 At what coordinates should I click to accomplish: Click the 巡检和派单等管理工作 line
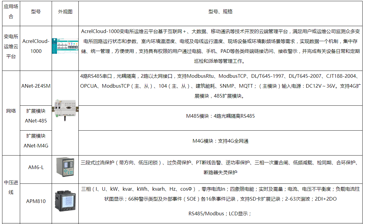220,61
